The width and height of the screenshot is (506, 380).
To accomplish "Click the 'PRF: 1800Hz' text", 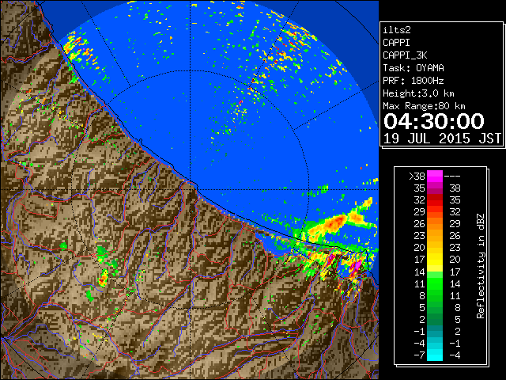I will click(x=413, y=81).
